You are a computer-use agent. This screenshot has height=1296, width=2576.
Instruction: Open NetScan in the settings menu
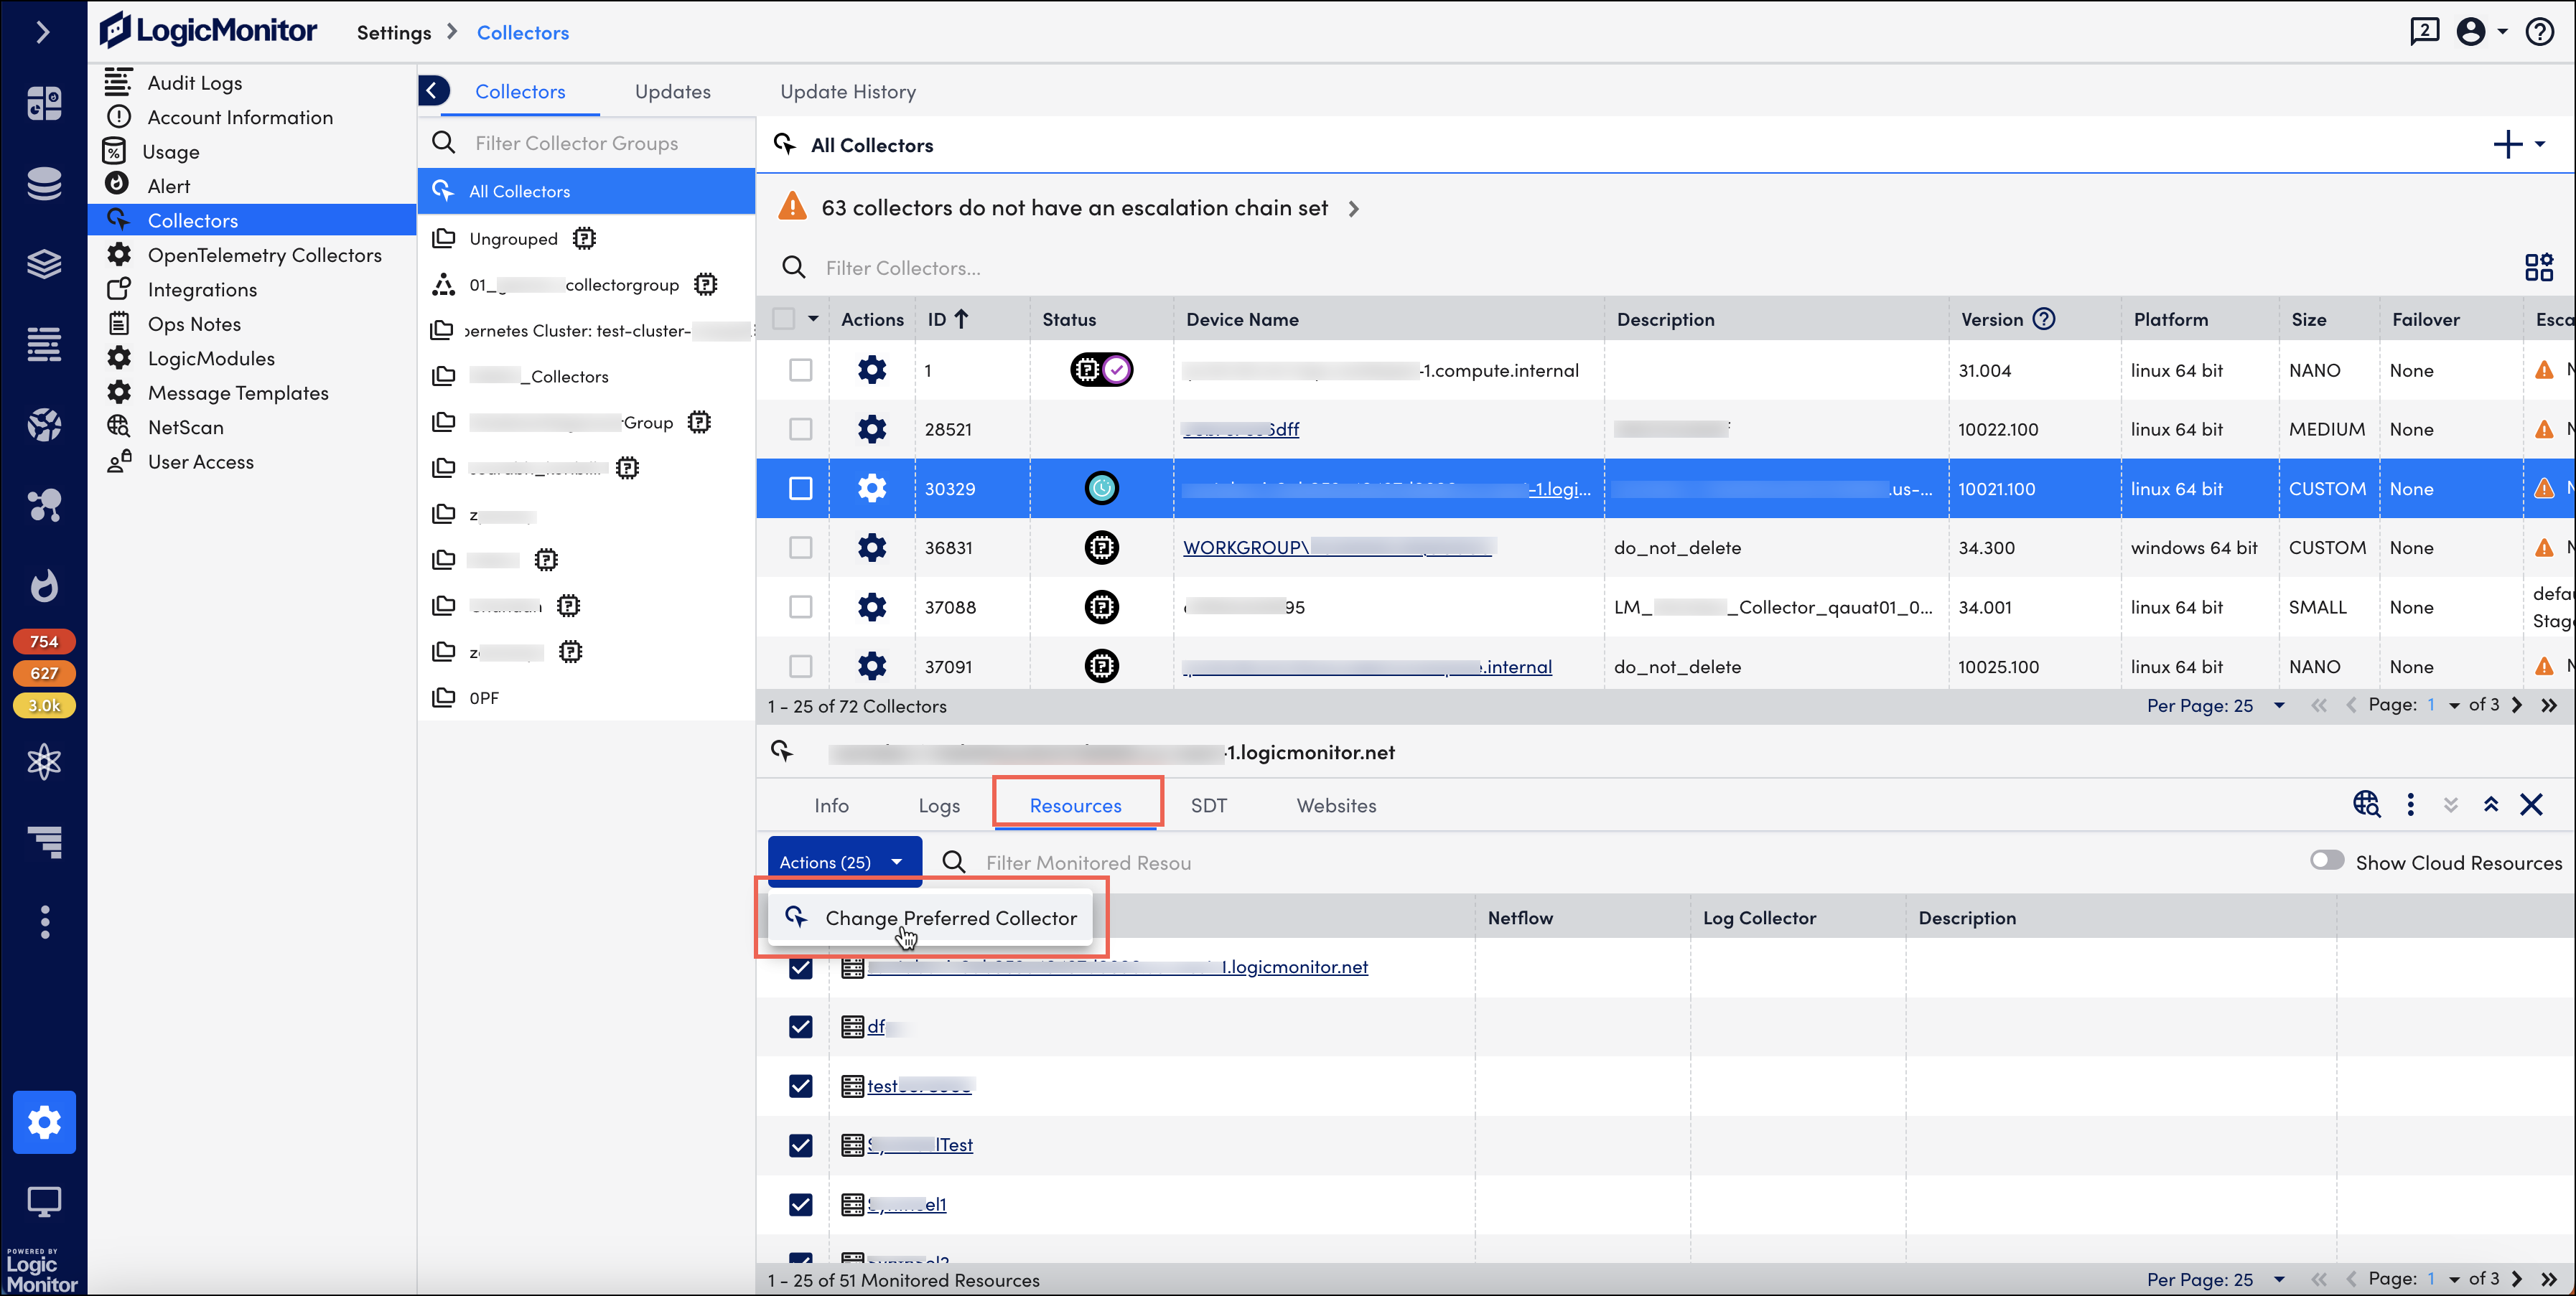(186, 428)
